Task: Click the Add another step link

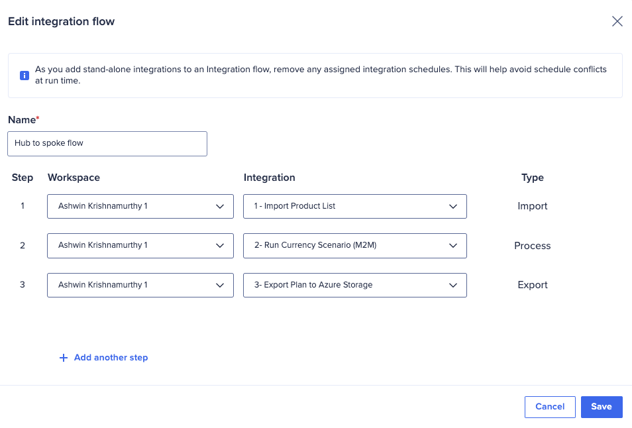Action: click(x=111, y=357)
